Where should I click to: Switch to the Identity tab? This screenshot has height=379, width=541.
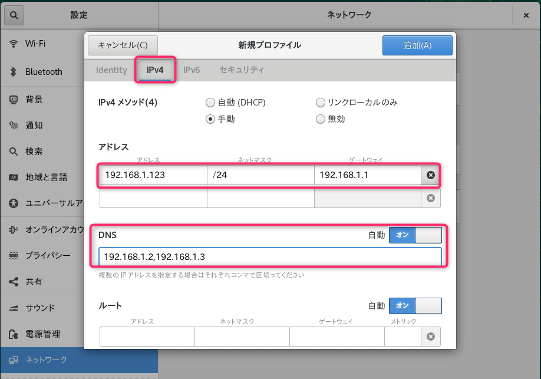coord(111,70)
